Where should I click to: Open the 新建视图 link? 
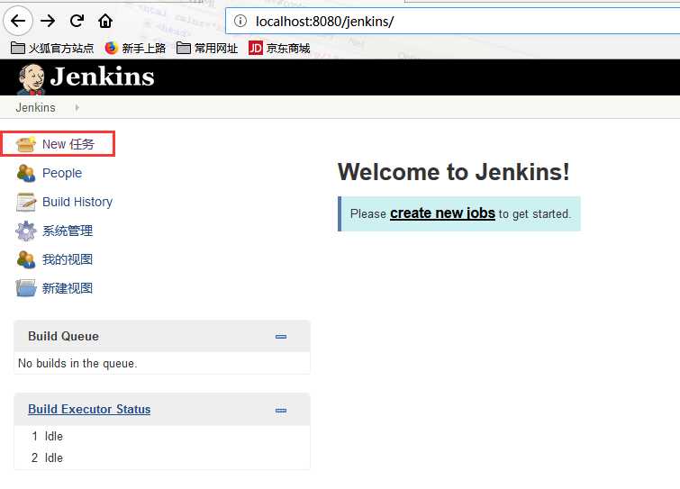coord(68,288)
